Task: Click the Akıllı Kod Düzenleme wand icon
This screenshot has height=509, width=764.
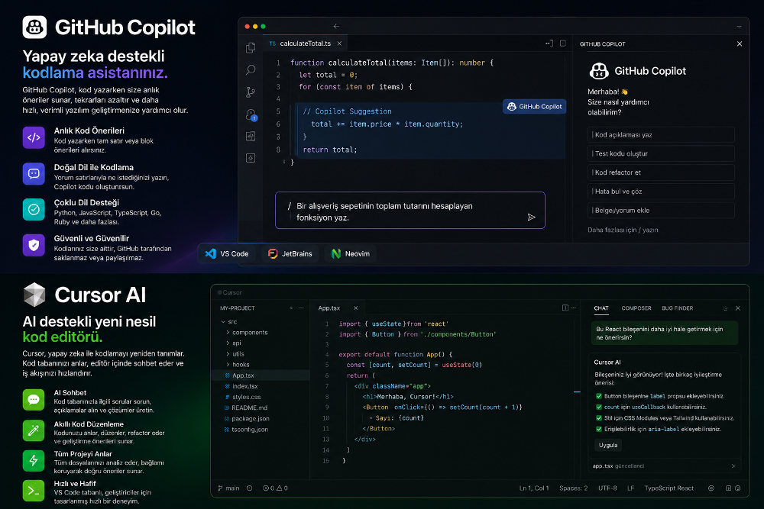Action: pyautogui.click(x=34, y=430)
